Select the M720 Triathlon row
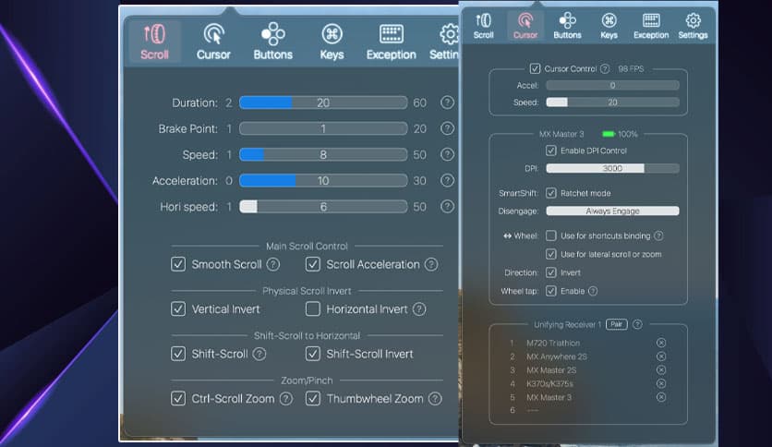This screenshot has height=447, width=772. click(588, 343)
